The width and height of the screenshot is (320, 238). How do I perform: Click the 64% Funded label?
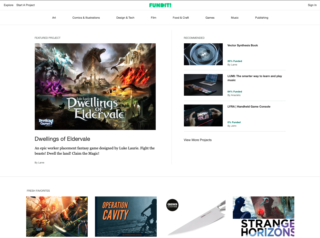[x=235, y=92]
